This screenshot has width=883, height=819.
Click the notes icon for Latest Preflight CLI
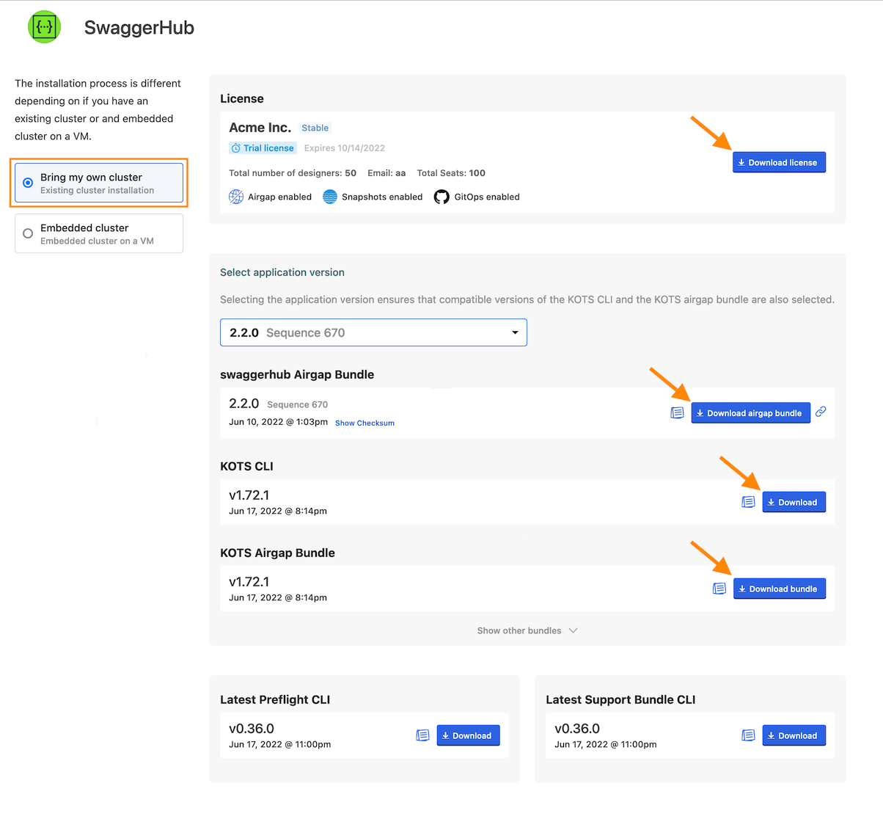coord(422,735)
